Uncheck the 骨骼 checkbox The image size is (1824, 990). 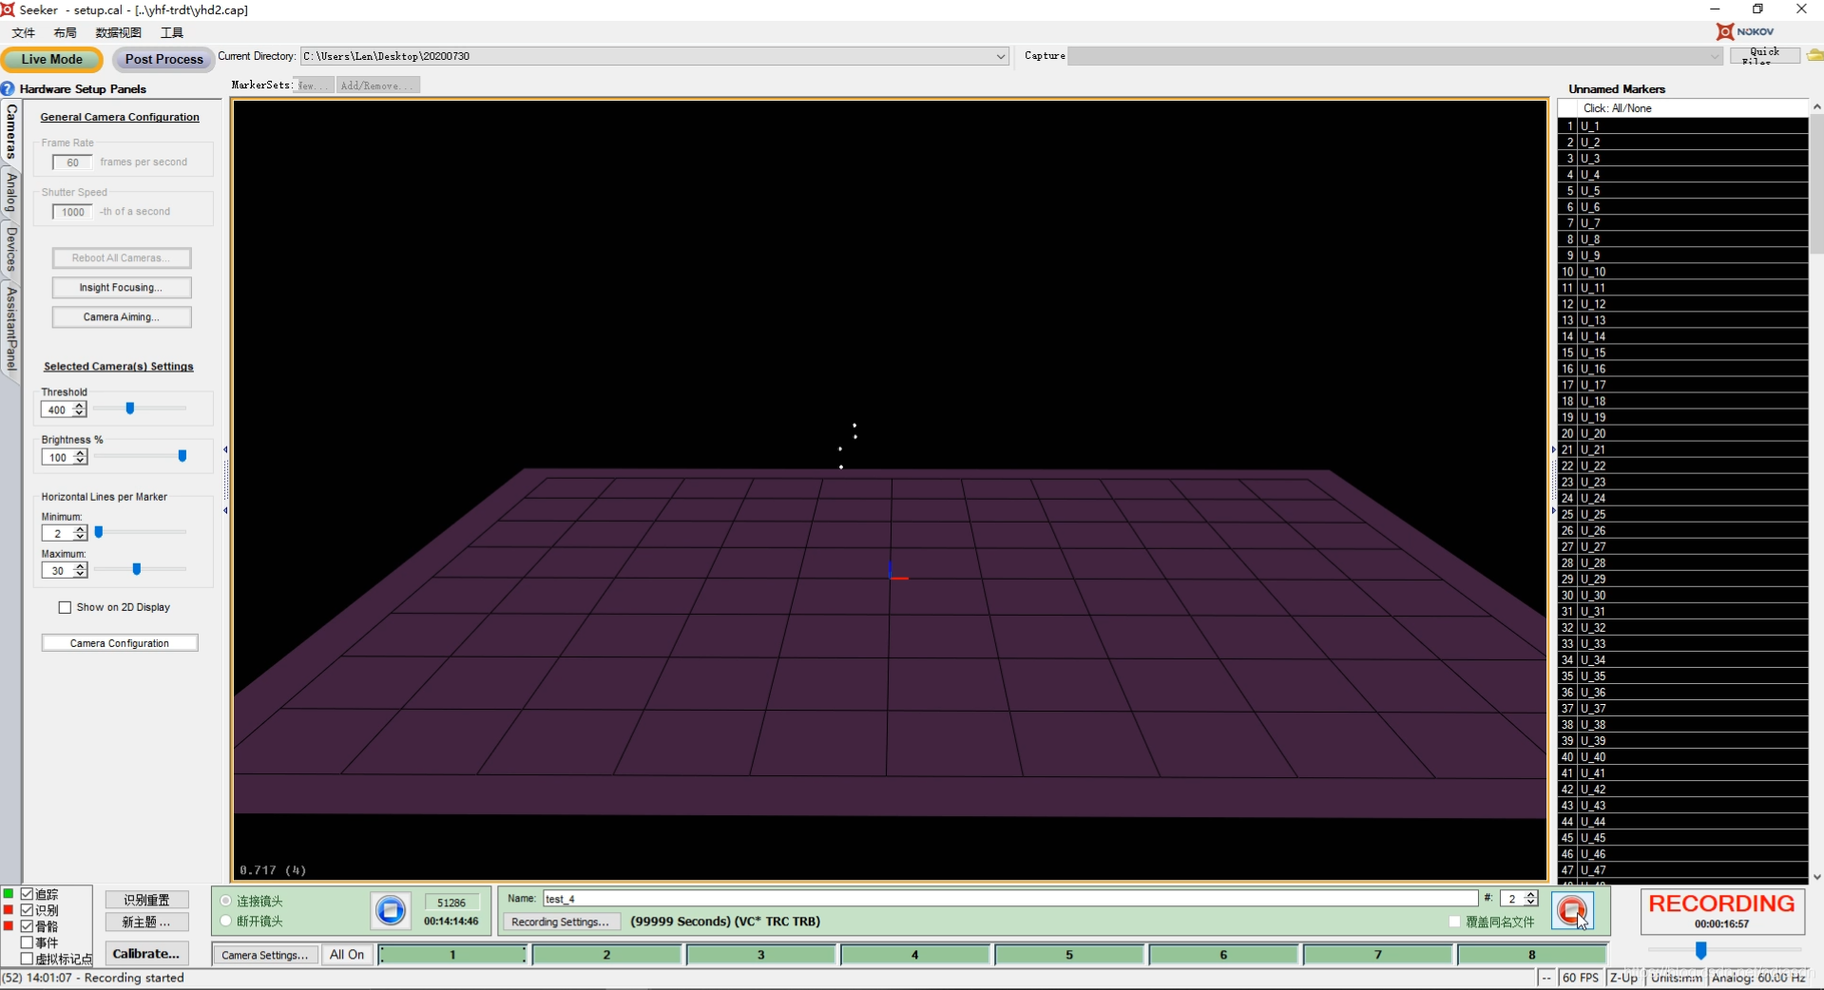click(27, 925)
